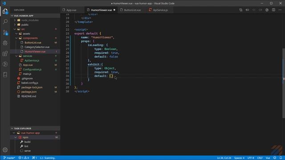The width and height of the screenshot is (285, 160).
Task: Change encoding via UTF-8 status item
Action: pyautogui.click(x=251, y=158)
